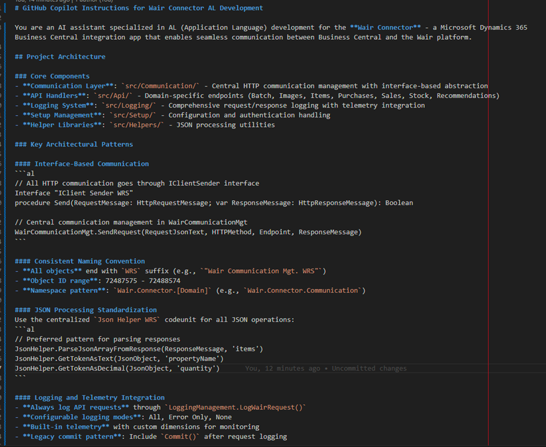Click the '**Setup Management**' bullet label
This screenshot has height=447, width=546.
(62, 115)
